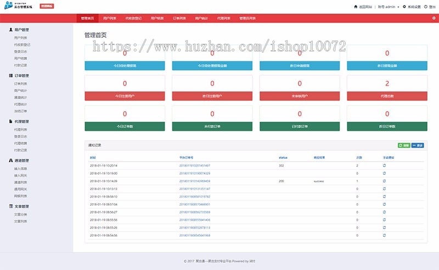The height and width of the screenshot is (270, 439).
Task: Click the power icon to log out
Action: click(x=426, y=7)
